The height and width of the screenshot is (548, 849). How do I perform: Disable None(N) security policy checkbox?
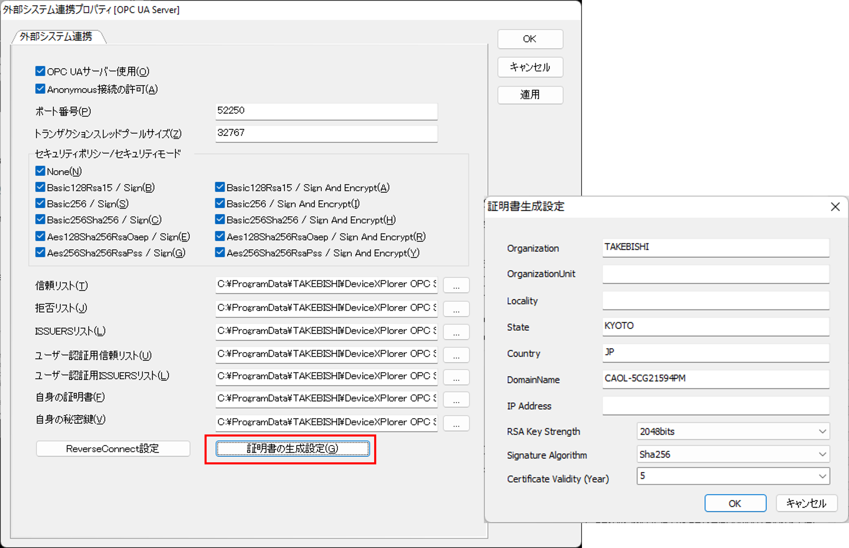[x=40, y=171]
